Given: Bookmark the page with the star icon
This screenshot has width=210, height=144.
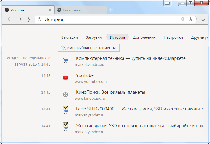Looking at the screenshot, I should pyautogui.click(x=190, y=19).
